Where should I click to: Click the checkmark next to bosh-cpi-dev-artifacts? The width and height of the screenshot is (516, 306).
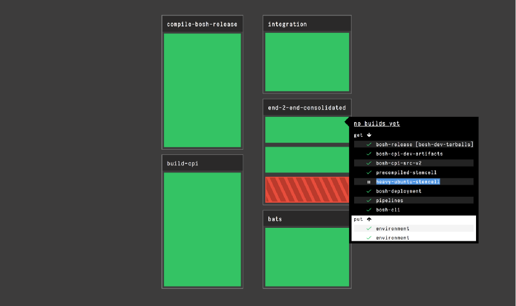click(368, 154)
